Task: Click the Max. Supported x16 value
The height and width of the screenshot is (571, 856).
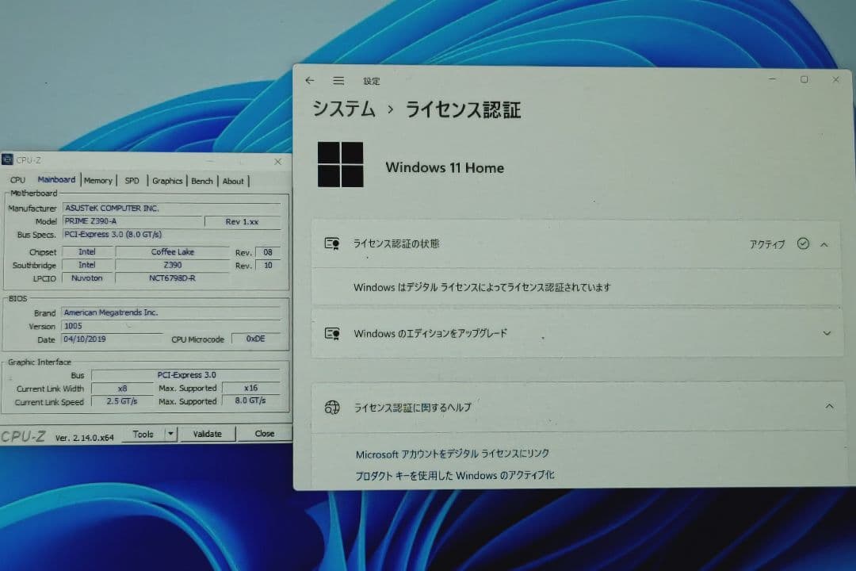Action: click(x=251, y=388)
